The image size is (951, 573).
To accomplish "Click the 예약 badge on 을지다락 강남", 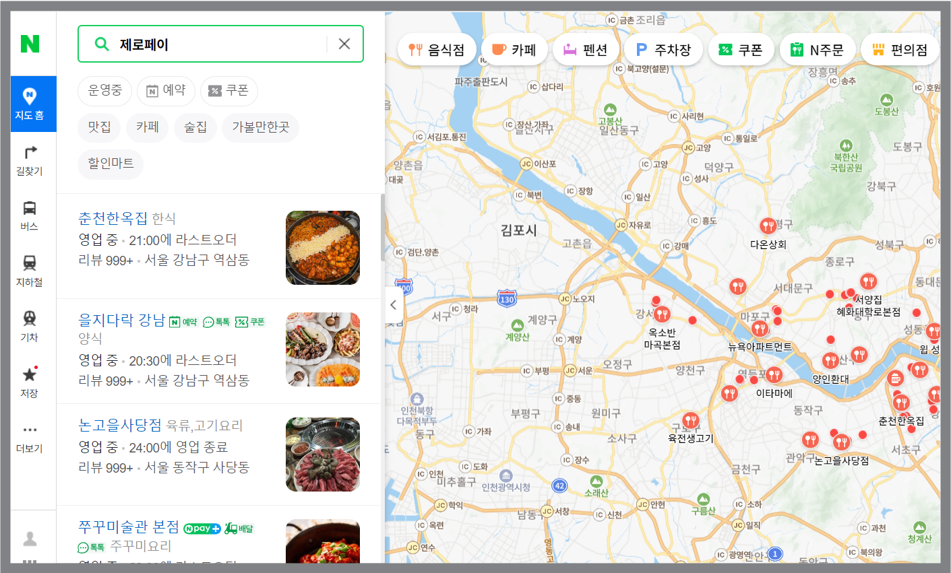I will pyautogui.click(x=183, y=322).
